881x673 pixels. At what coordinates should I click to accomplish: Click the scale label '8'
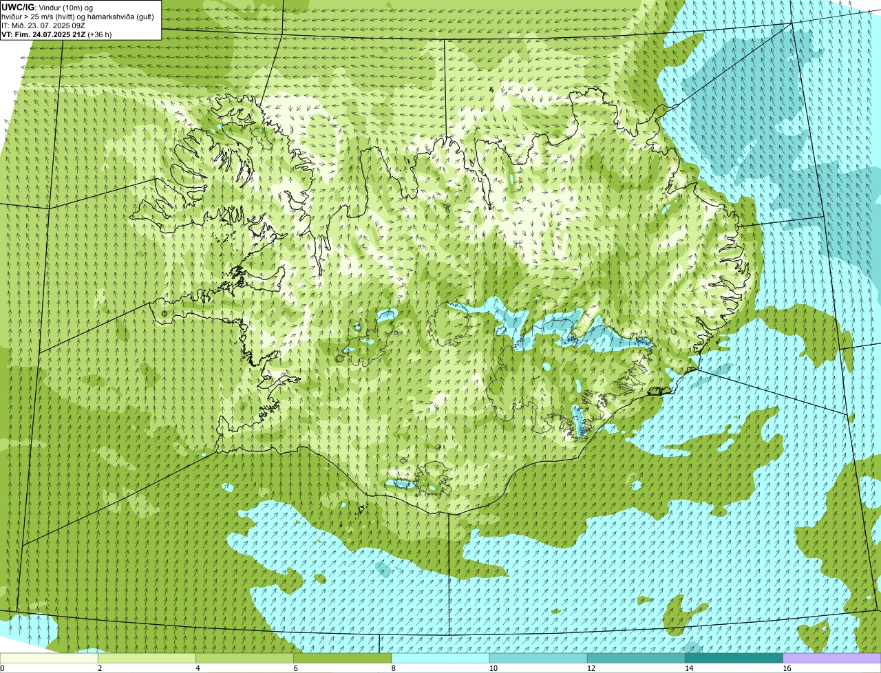point(394,668)
